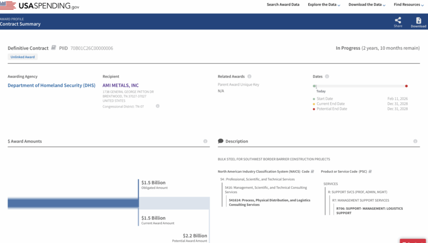Screen dimensions: 428x243
Task: Click the Today label on the timeline
Action: point(321,91)
